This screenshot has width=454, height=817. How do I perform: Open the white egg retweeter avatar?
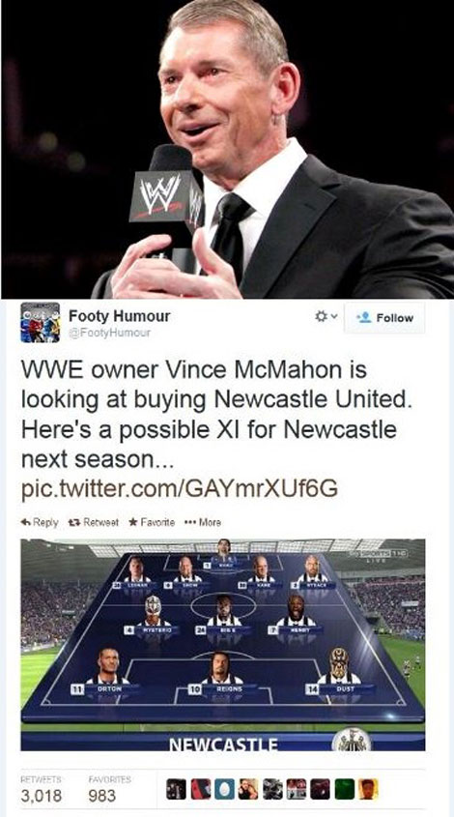[224, 789]
